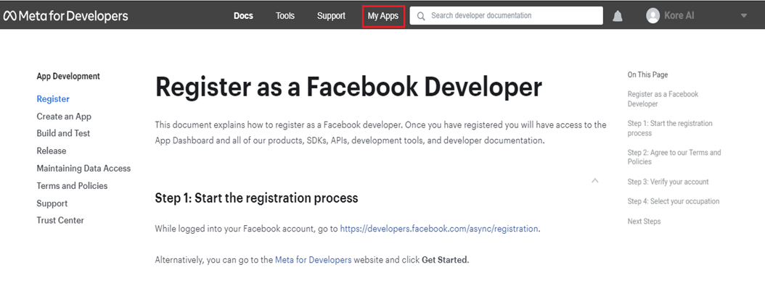Image resolution: width=765 pixels, height=283 pixels.
Task: Follow the developers.facebook.com/async/registration link
Action: 439,229
